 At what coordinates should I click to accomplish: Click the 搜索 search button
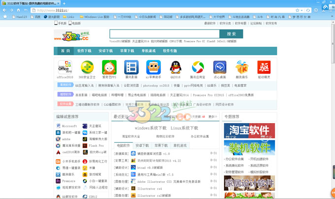231,34
